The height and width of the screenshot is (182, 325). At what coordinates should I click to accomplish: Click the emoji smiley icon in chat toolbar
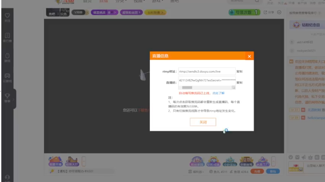[291, 157]
